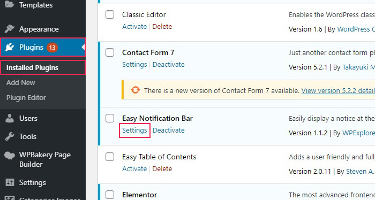Click the Settings sliders icon in sidebar

pyautogui.click(x=10, y=182)
